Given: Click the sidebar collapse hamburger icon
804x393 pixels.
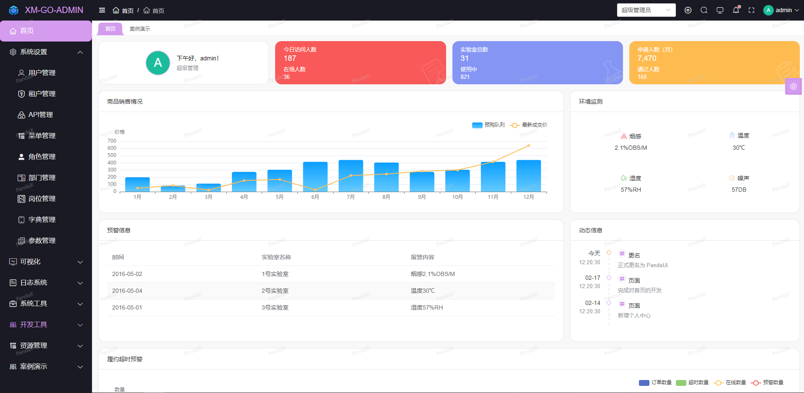Looking at the screenshot, I should click(x=102, y=10).
